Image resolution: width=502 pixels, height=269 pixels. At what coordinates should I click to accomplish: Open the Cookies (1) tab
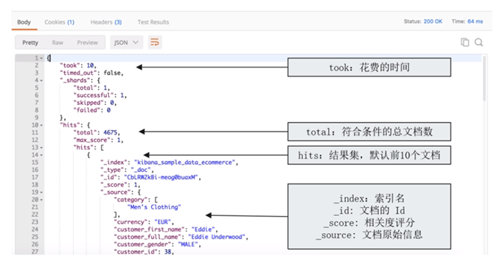point(59,22)
